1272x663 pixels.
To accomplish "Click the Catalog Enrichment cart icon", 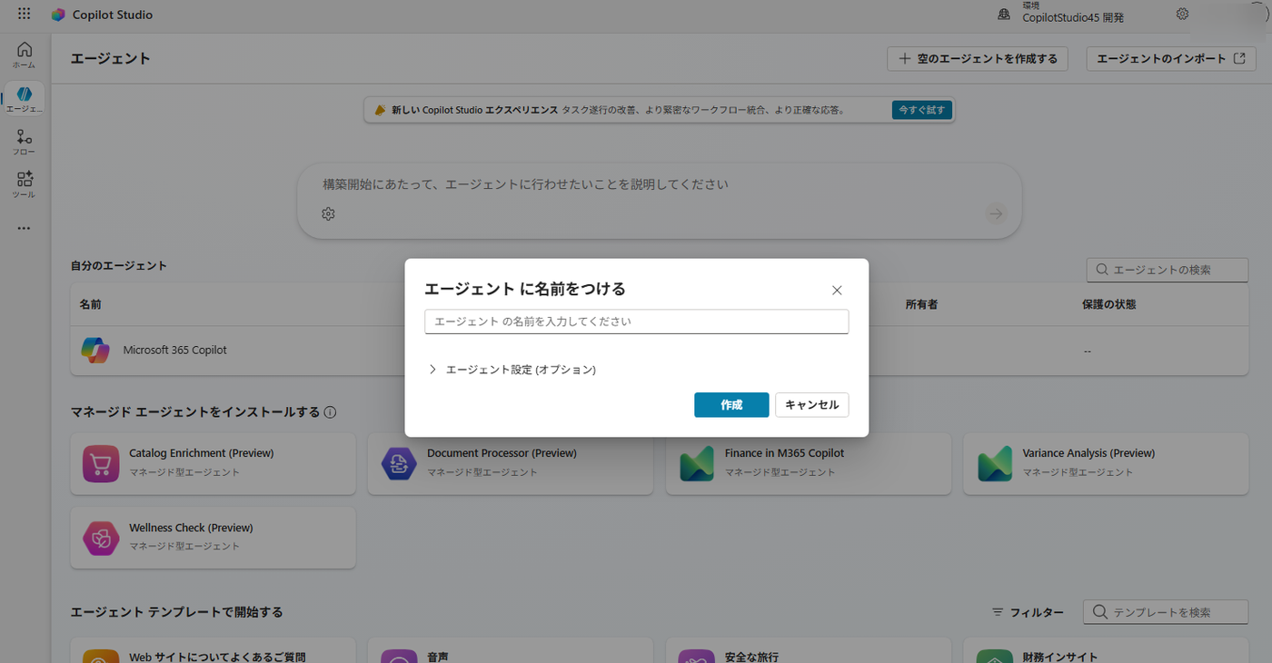I will click(x=101, y=463).
